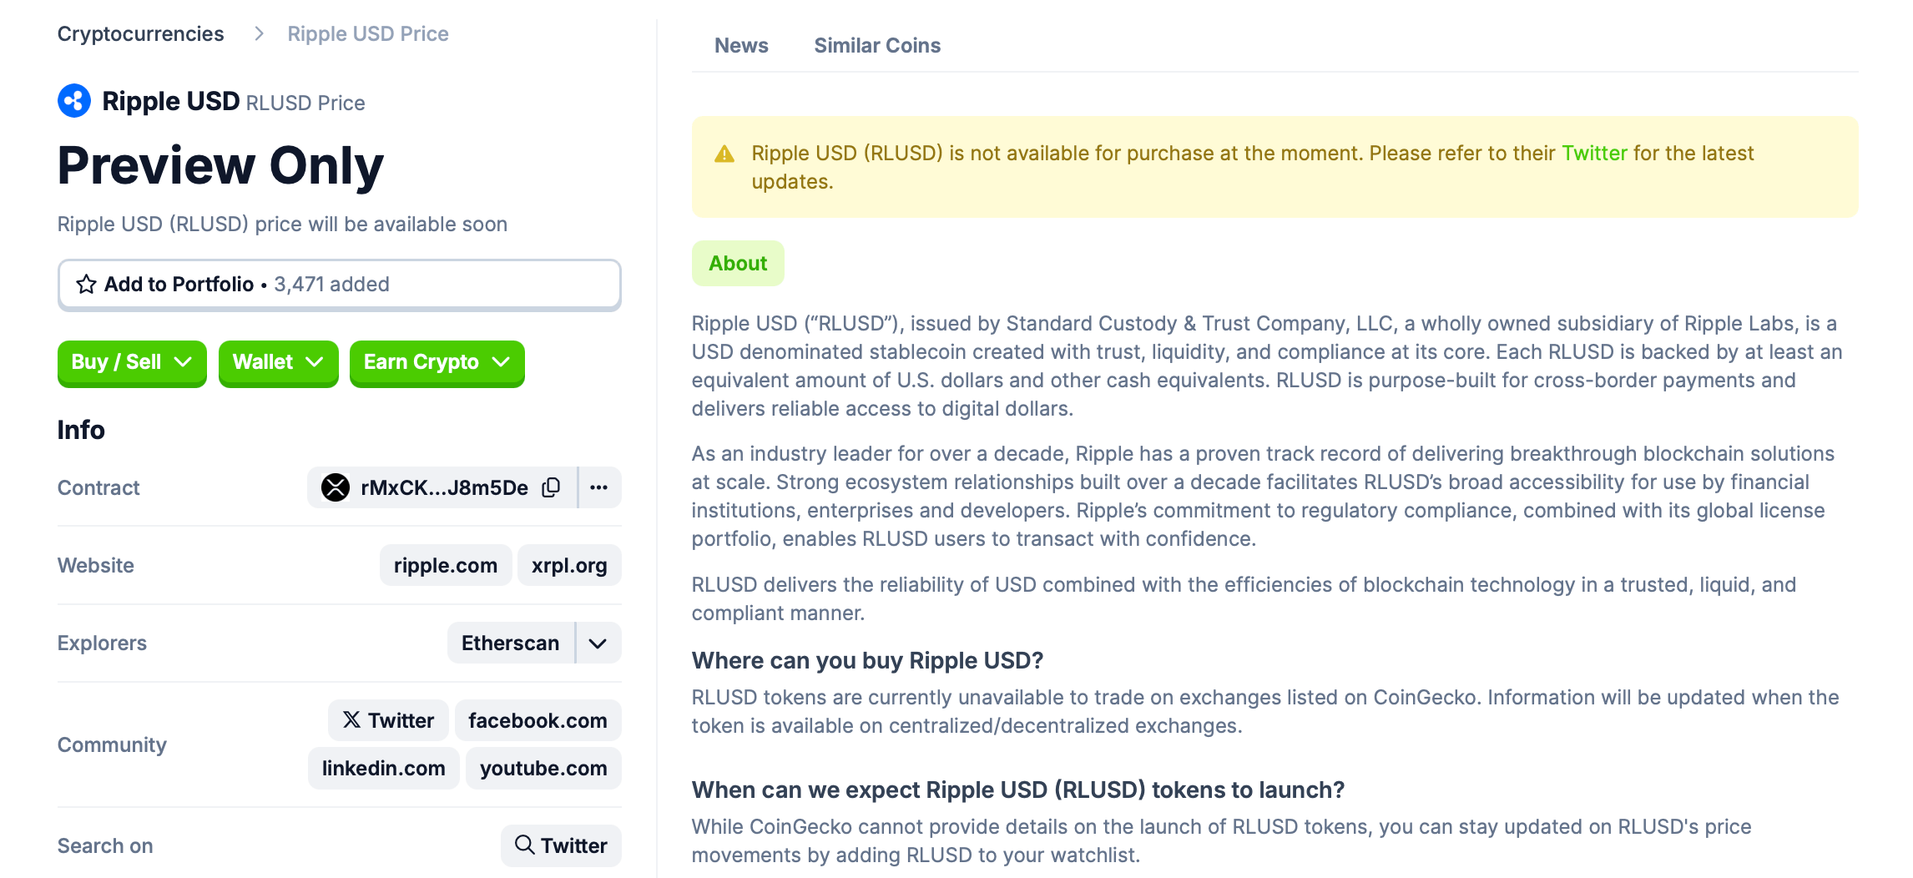Expand the Explorers chevron next to Etherscan
The height and width of the screenshot is (878, 1913).
coord(598,643)
